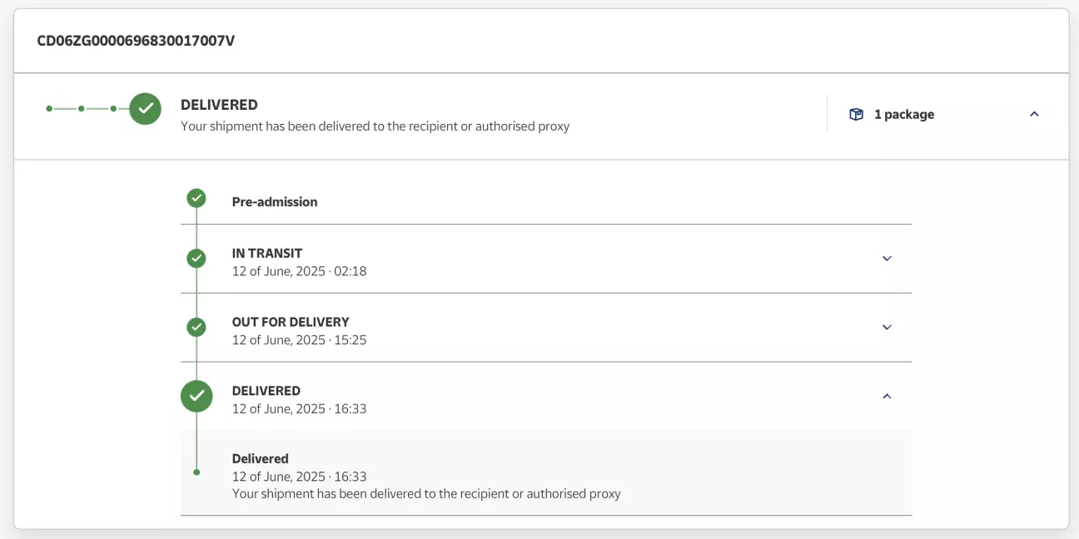Click the Pre-admission step label
This screenshot has height=539, width=1079.
click(x=275, y=201)
